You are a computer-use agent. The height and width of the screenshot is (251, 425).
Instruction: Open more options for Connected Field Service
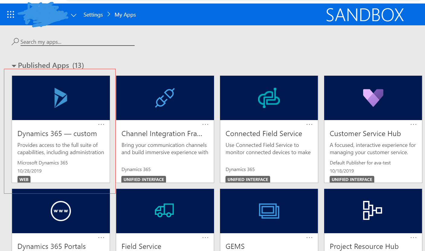click(x=309, y=124)
